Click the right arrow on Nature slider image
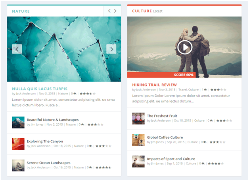The height and width of the screenshot is (181, 249). (x=111, y=49)
